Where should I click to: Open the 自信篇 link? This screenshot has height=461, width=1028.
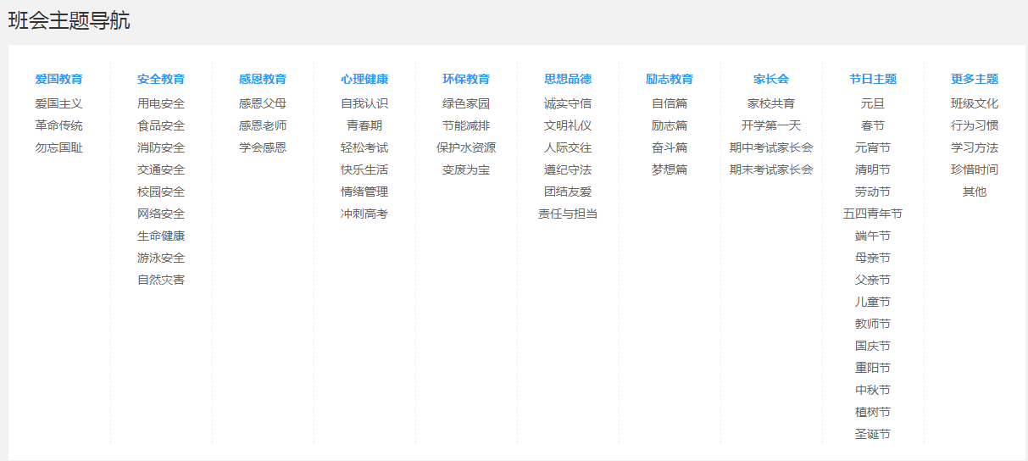tap(670, 103)
